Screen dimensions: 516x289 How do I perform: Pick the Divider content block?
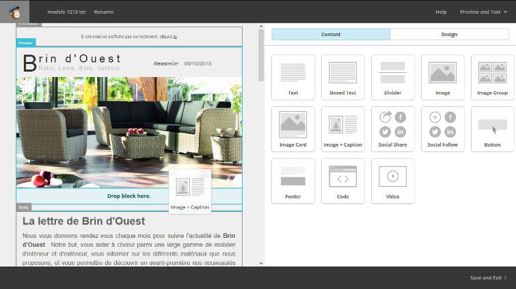coord(392,78)
